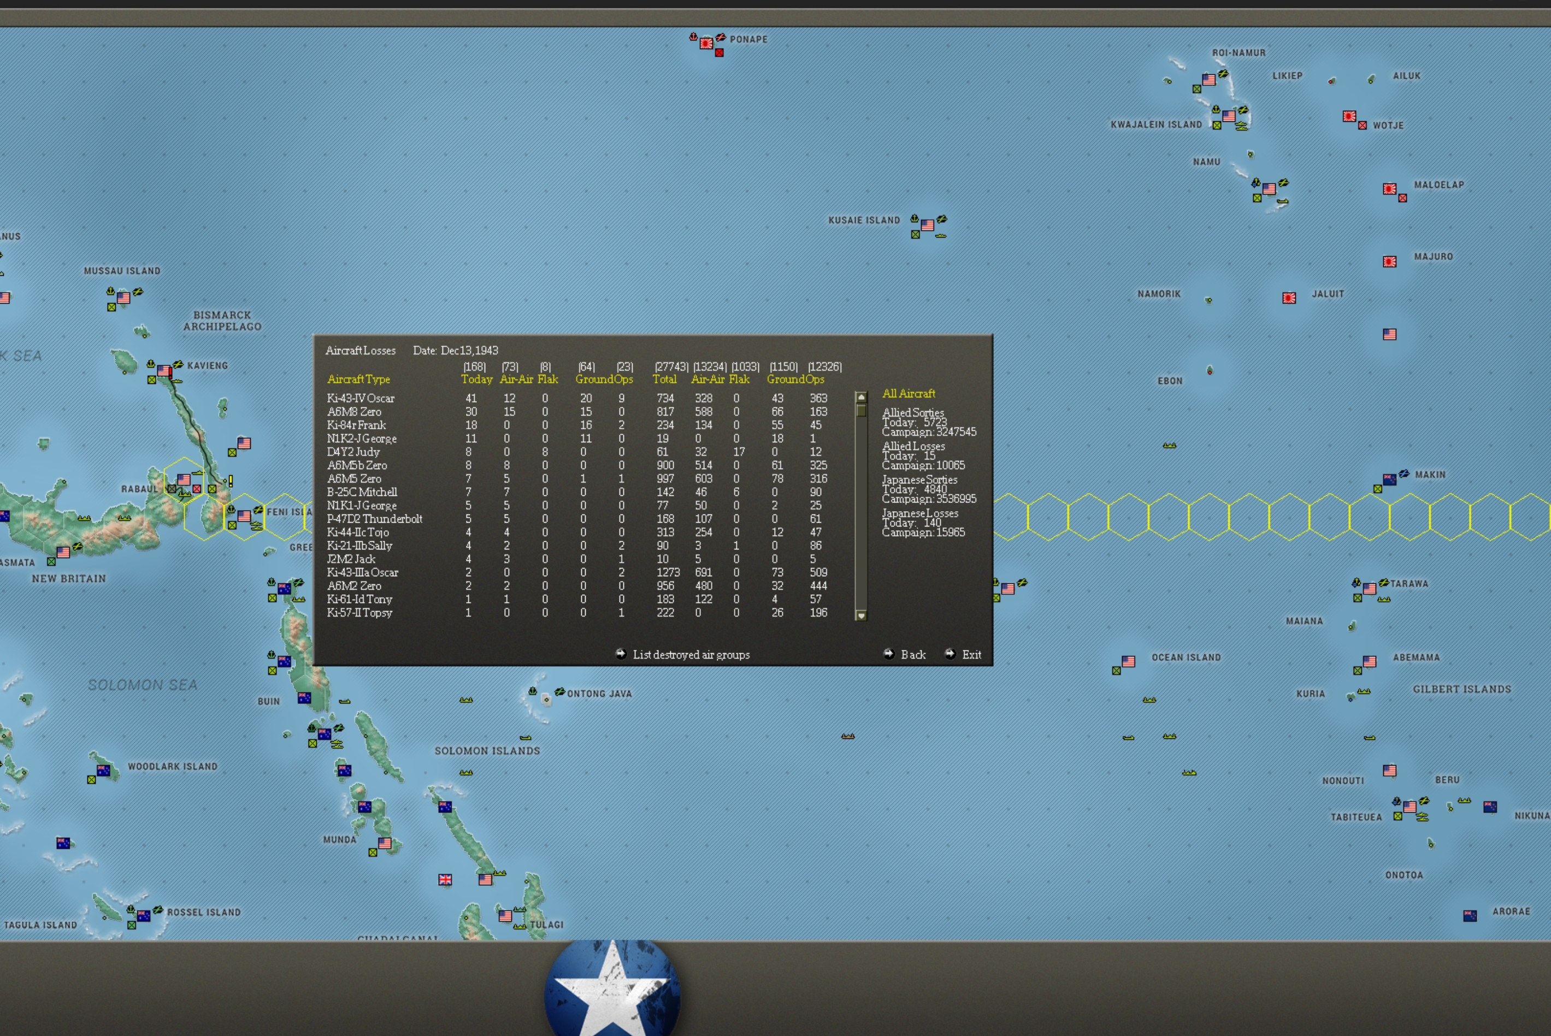Click the Makin base flag icon

coord(1390,479)
